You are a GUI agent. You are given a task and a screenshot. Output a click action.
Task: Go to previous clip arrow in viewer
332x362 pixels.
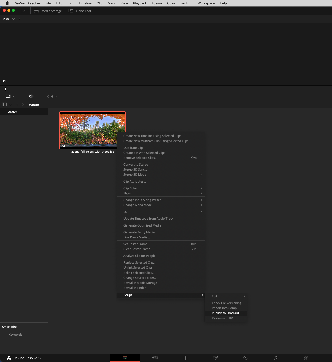48,96
